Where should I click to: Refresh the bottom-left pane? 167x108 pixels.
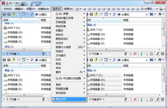coord(32,60)
